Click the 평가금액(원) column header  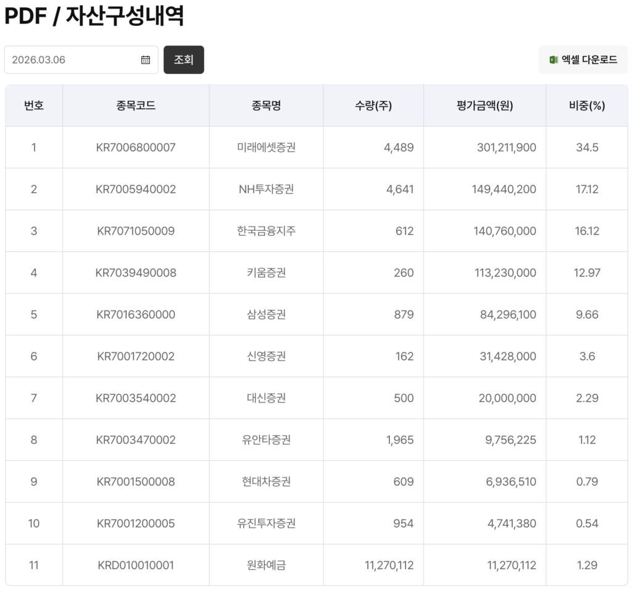click(484, 106)
